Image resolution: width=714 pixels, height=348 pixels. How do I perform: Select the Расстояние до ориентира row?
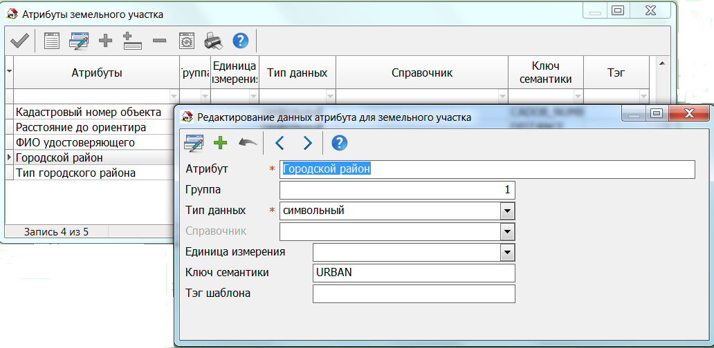(x=80, y=127)
